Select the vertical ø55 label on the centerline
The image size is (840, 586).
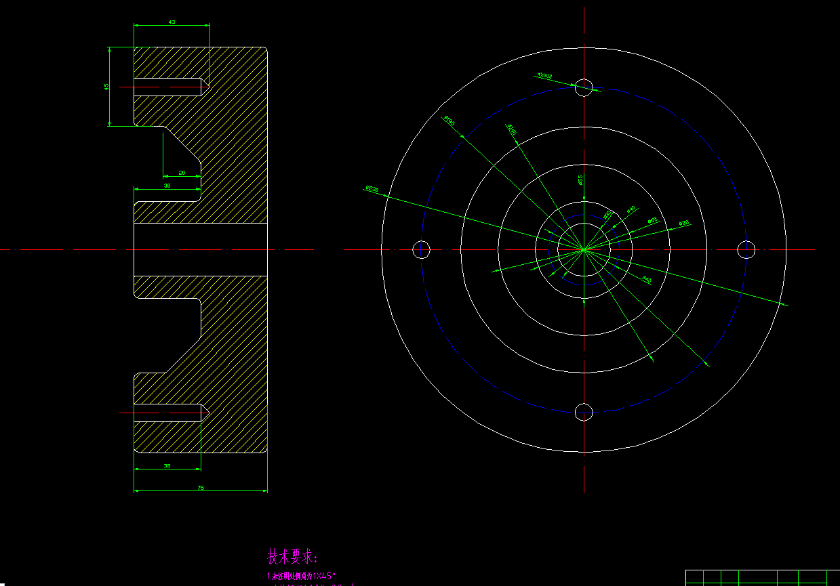click(580, 180)
